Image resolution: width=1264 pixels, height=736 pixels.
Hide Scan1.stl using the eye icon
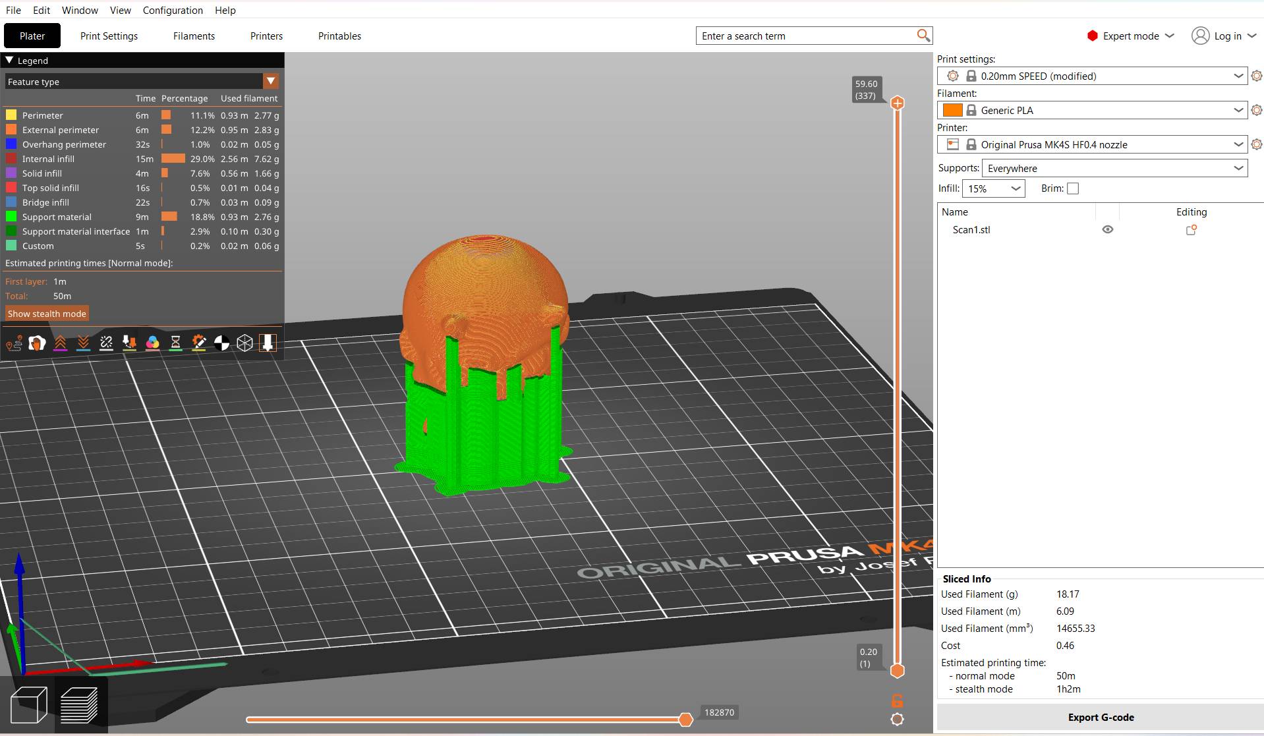(x=1107, y=230)
